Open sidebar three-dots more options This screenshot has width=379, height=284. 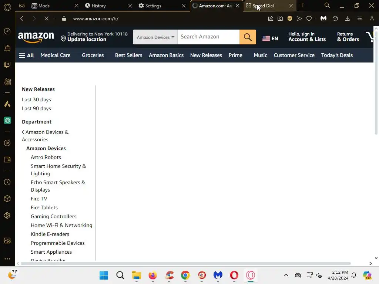tap(7, 258)
